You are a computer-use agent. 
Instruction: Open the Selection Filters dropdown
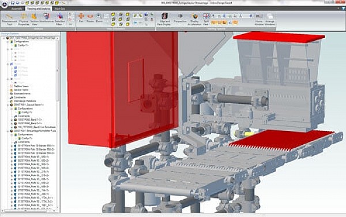click(x=60, y=19)
